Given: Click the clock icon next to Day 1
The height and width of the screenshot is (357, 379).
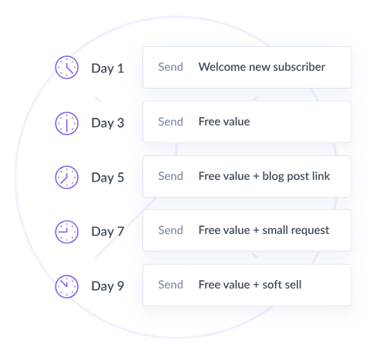Looking at the screenshot, I should 67,68.
